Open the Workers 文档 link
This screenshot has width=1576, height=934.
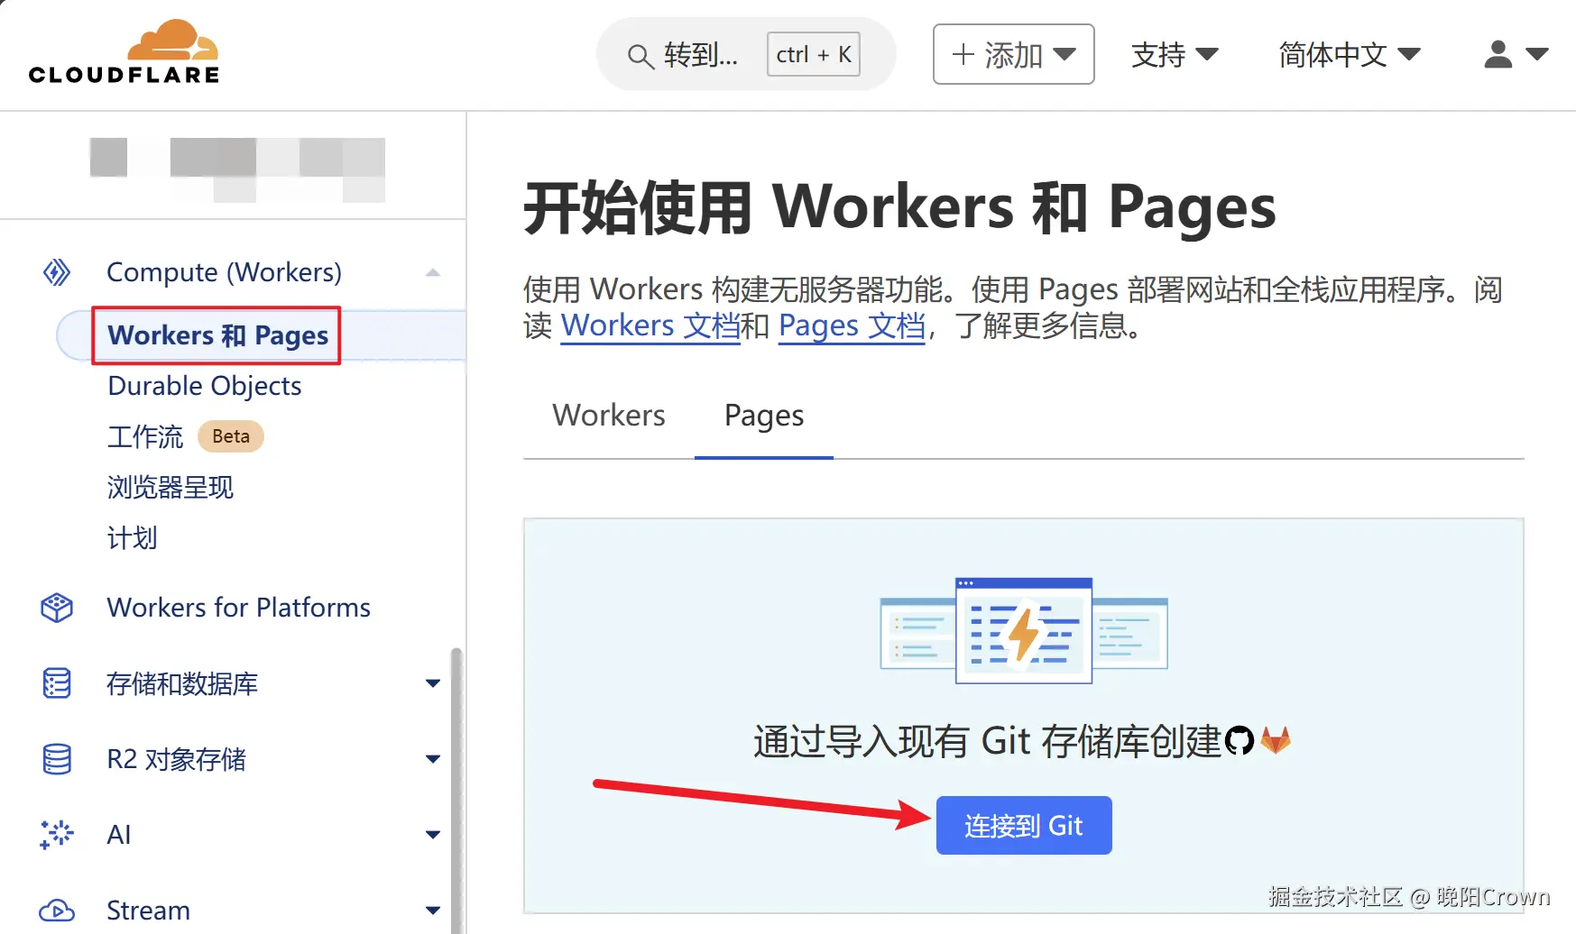650,325
